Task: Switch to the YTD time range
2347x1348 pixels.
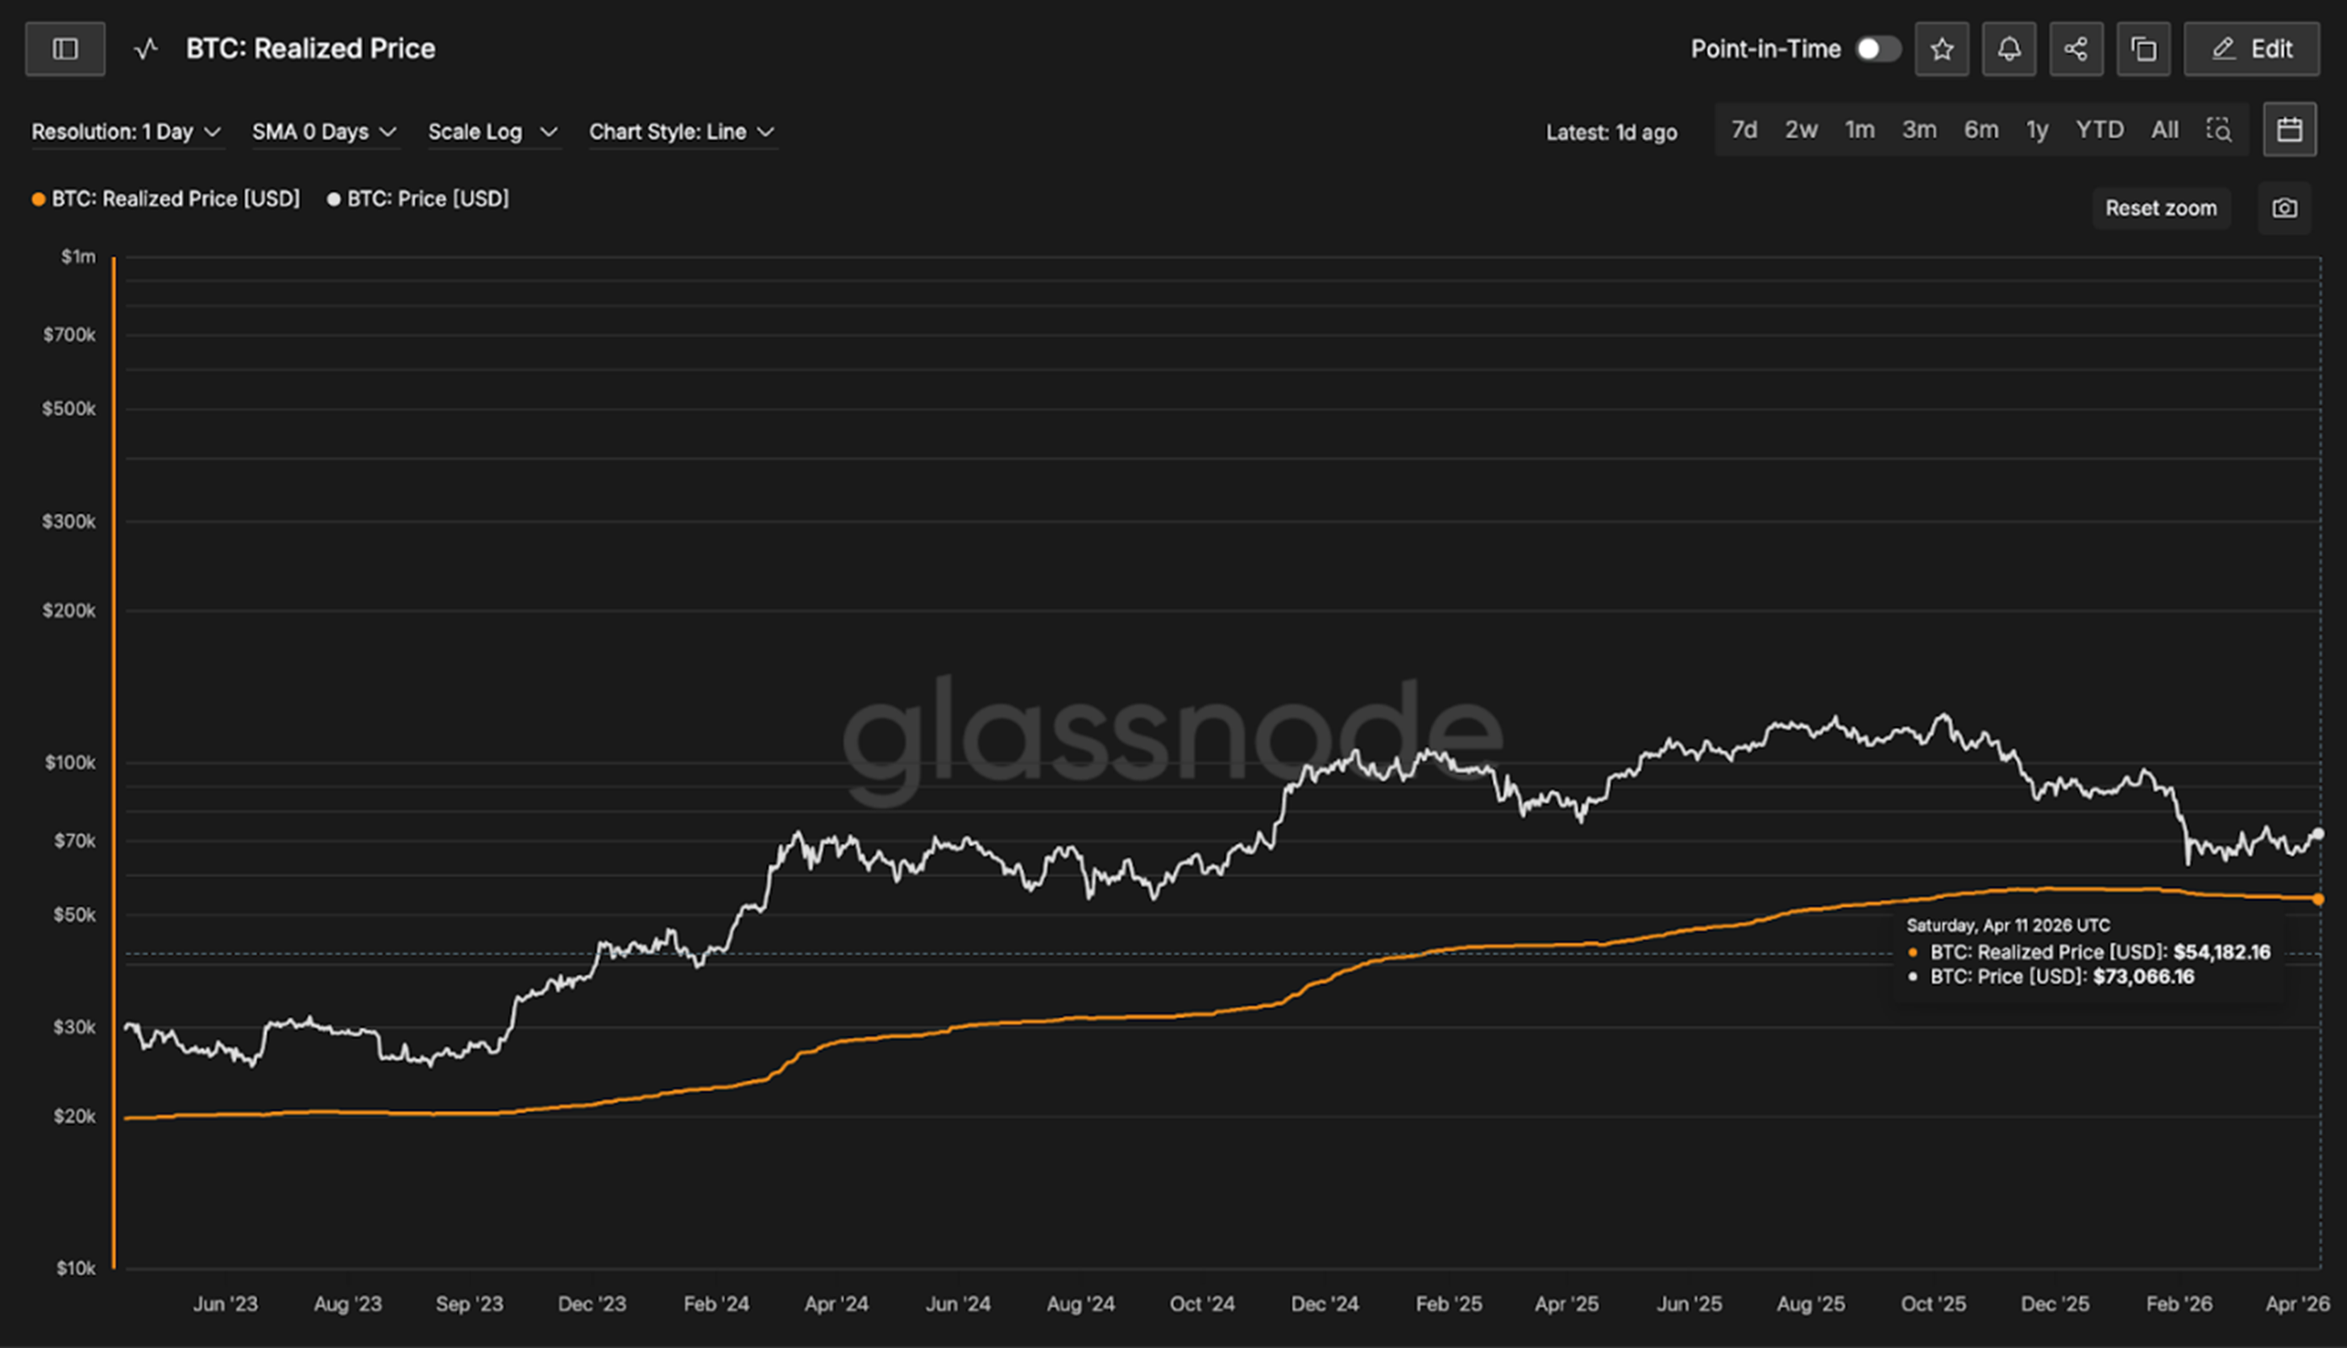Action: point(2099,130)
